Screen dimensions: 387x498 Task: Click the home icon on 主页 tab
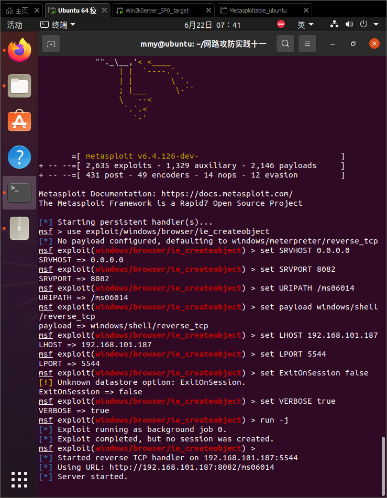[x=9, y=10]
